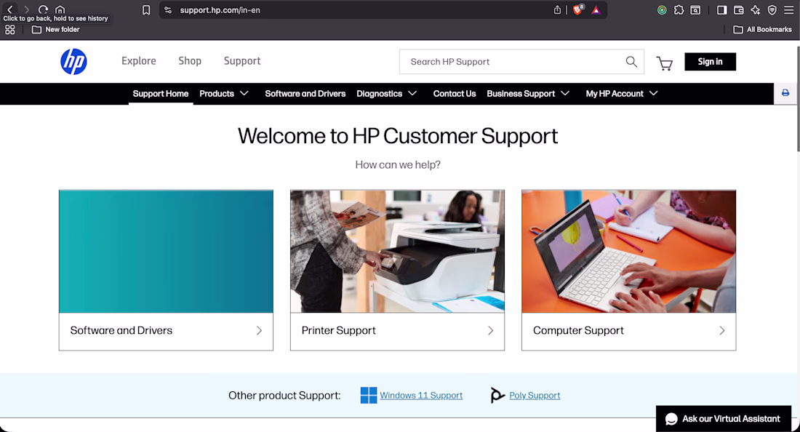
Task: Open the Windows 11 Support link
Action: (x=421, y=396)
